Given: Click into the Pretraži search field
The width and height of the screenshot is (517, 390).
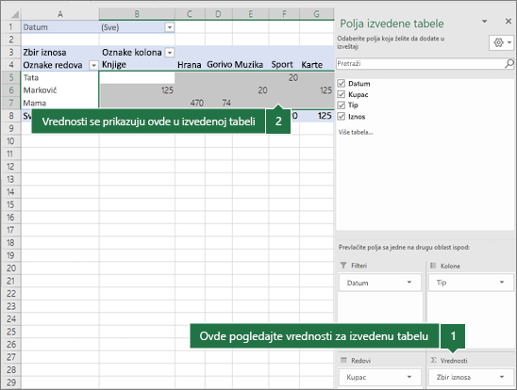Looking at the screenshot, I should [x=421, y=63].
